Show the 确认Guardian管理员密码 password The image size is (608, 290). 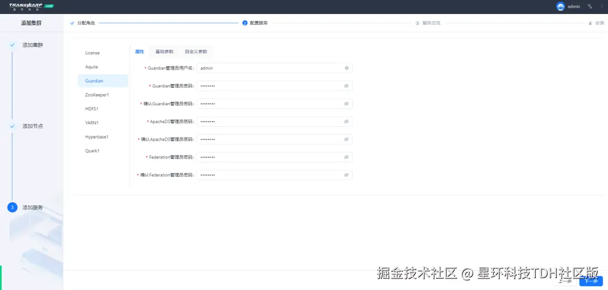346,104
